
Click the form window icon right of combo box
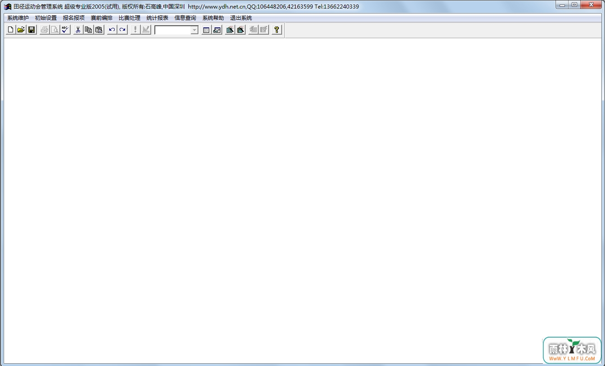(206, 30)
